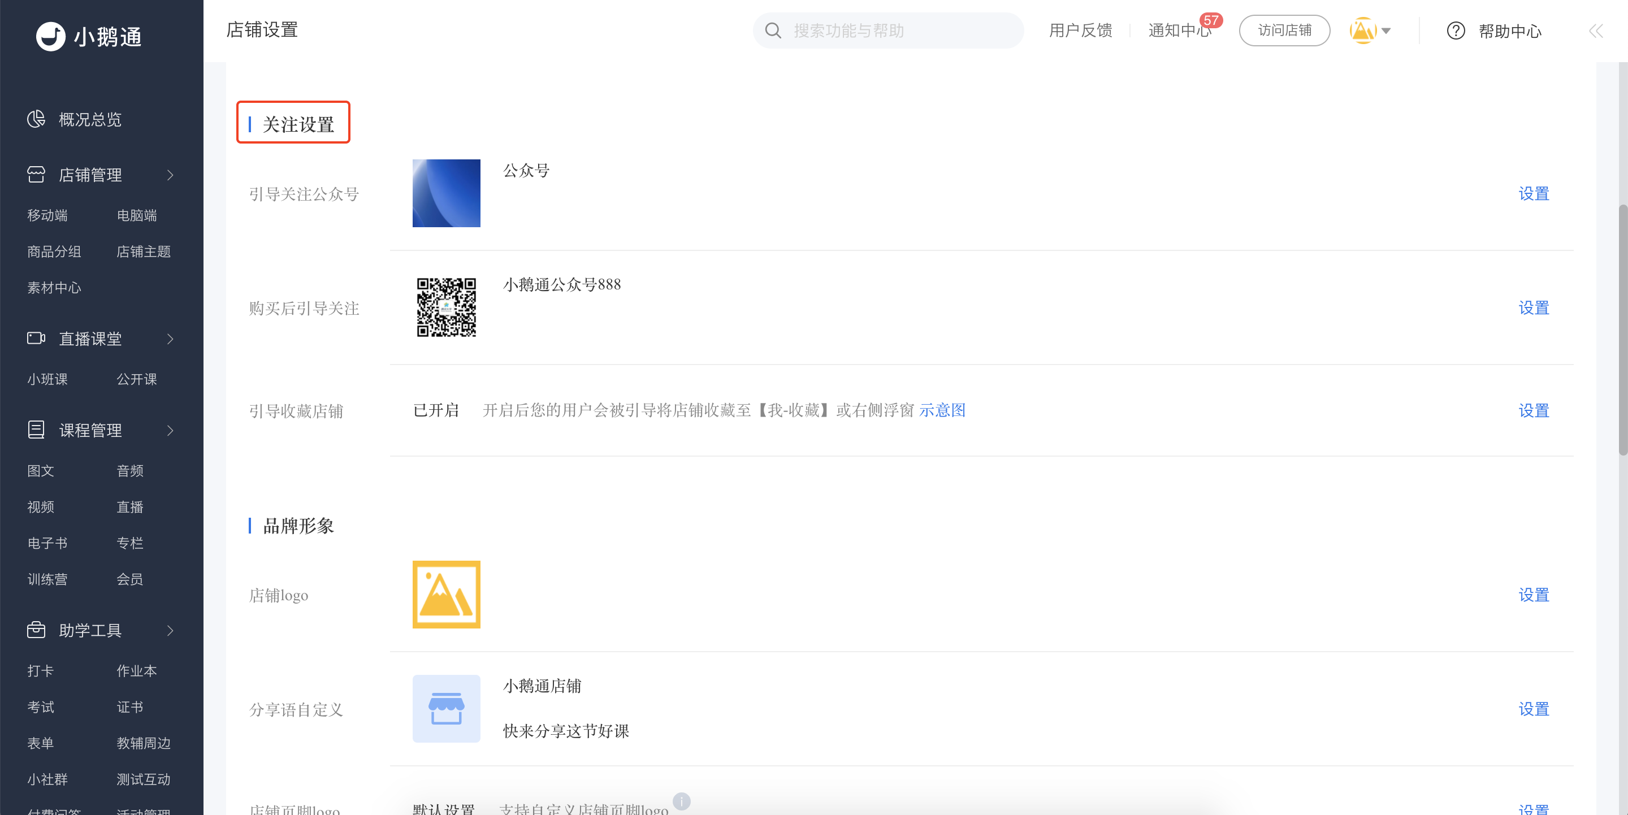Open 移动端 in sidebar
Viewport: 1628px width, 815px height.
47,215
